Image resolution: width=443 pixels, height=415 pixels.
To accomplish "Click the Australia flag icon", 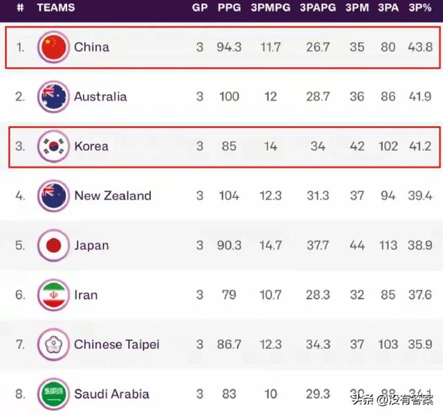I will coord(53,97).
